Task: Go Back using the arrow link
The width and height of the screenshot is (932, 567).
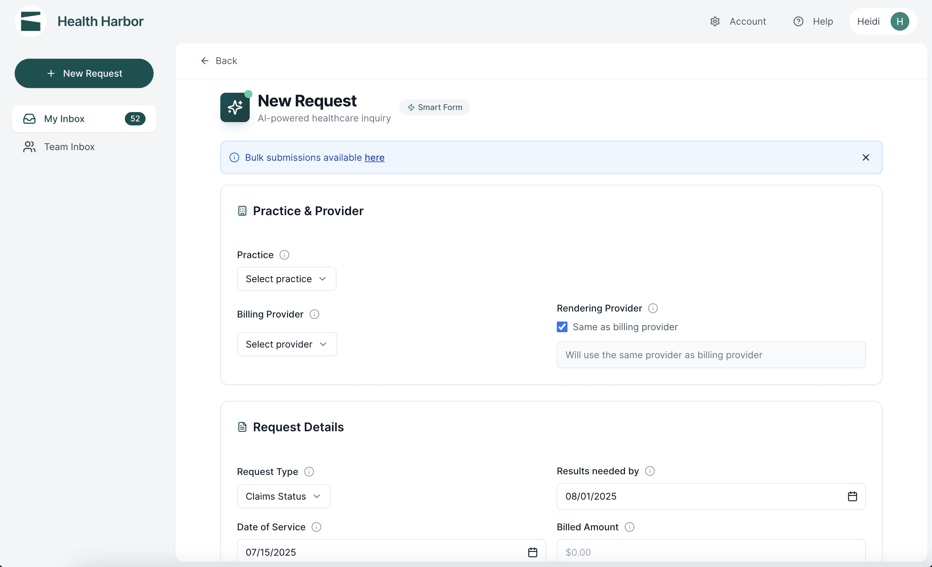Action: coord(219,60)
